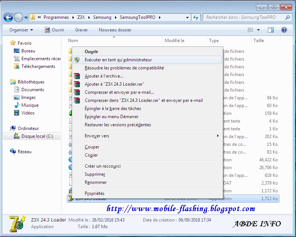Click the blue Help icon

click(x=284, y=30)
